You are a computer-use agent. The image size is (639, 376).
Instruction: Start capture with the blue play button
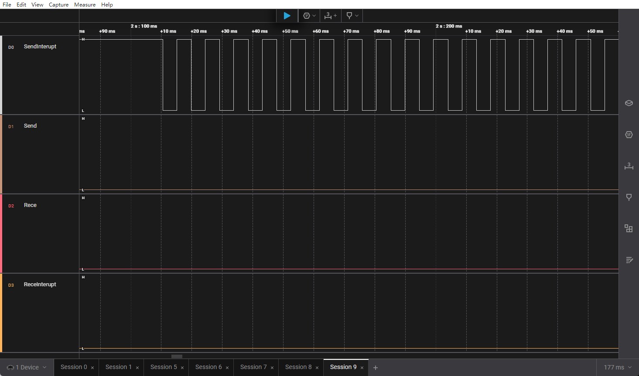[x=287, y=16]
